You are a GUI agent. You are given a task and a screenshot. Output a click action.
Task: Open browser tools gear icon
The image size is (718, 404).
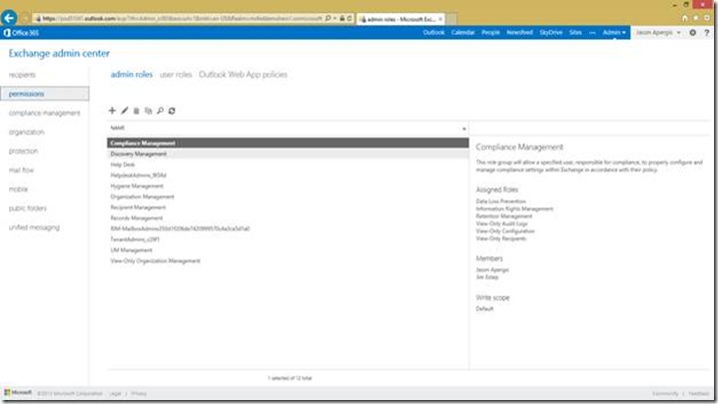click(x=707, y=18)
